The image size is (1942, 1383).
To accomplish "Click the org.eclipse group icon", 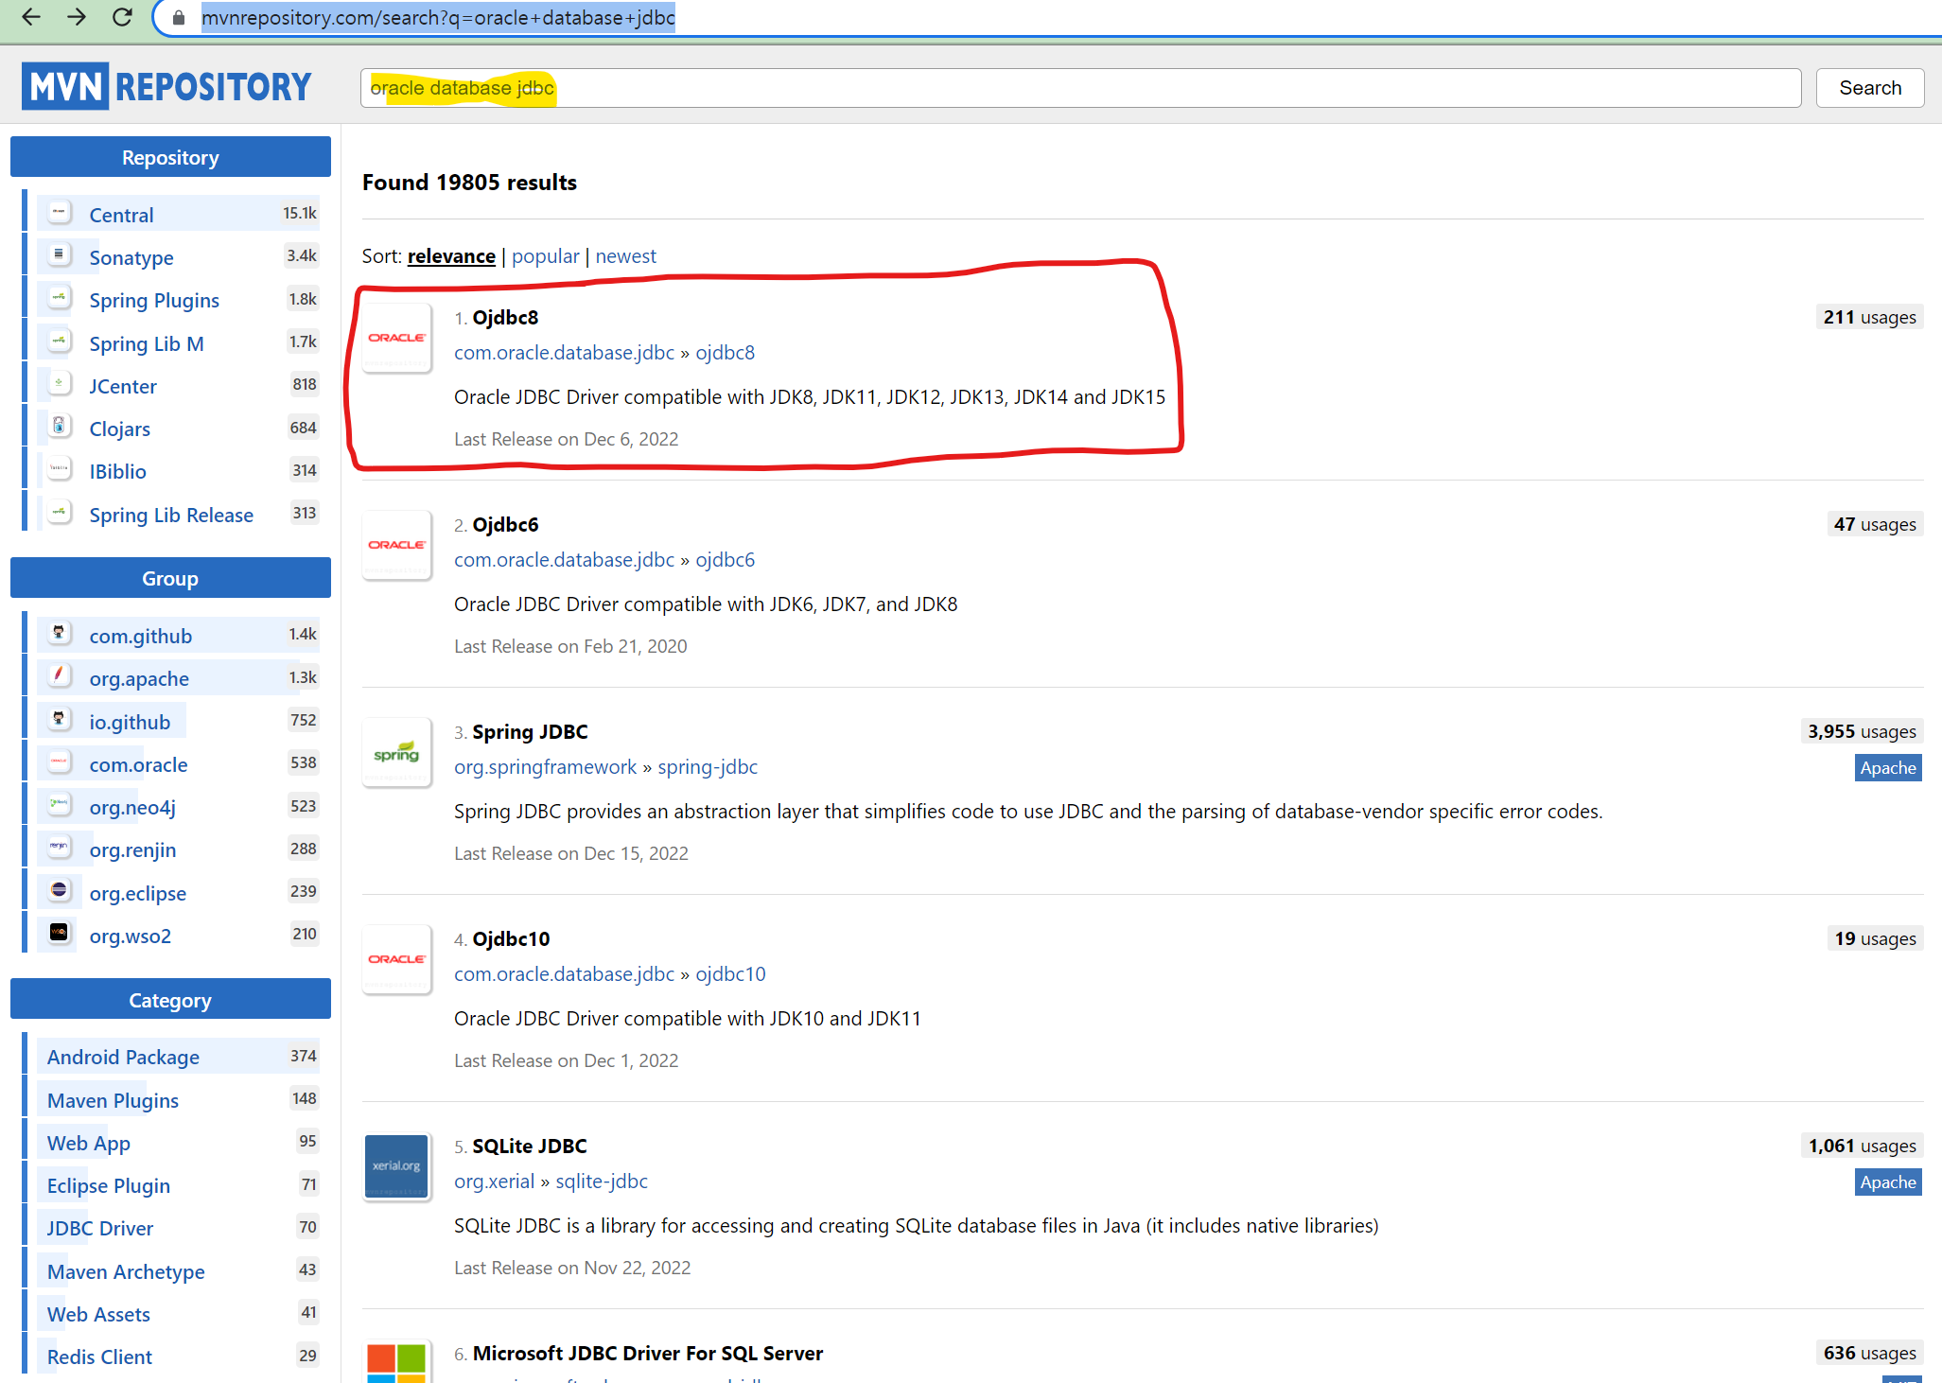I will (x=59, y=891).
